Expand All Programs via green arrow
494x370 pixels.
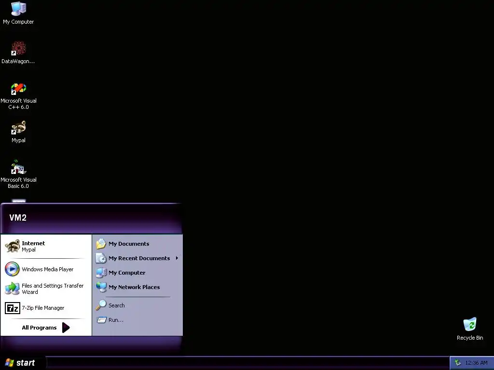(x=66, y=328)
